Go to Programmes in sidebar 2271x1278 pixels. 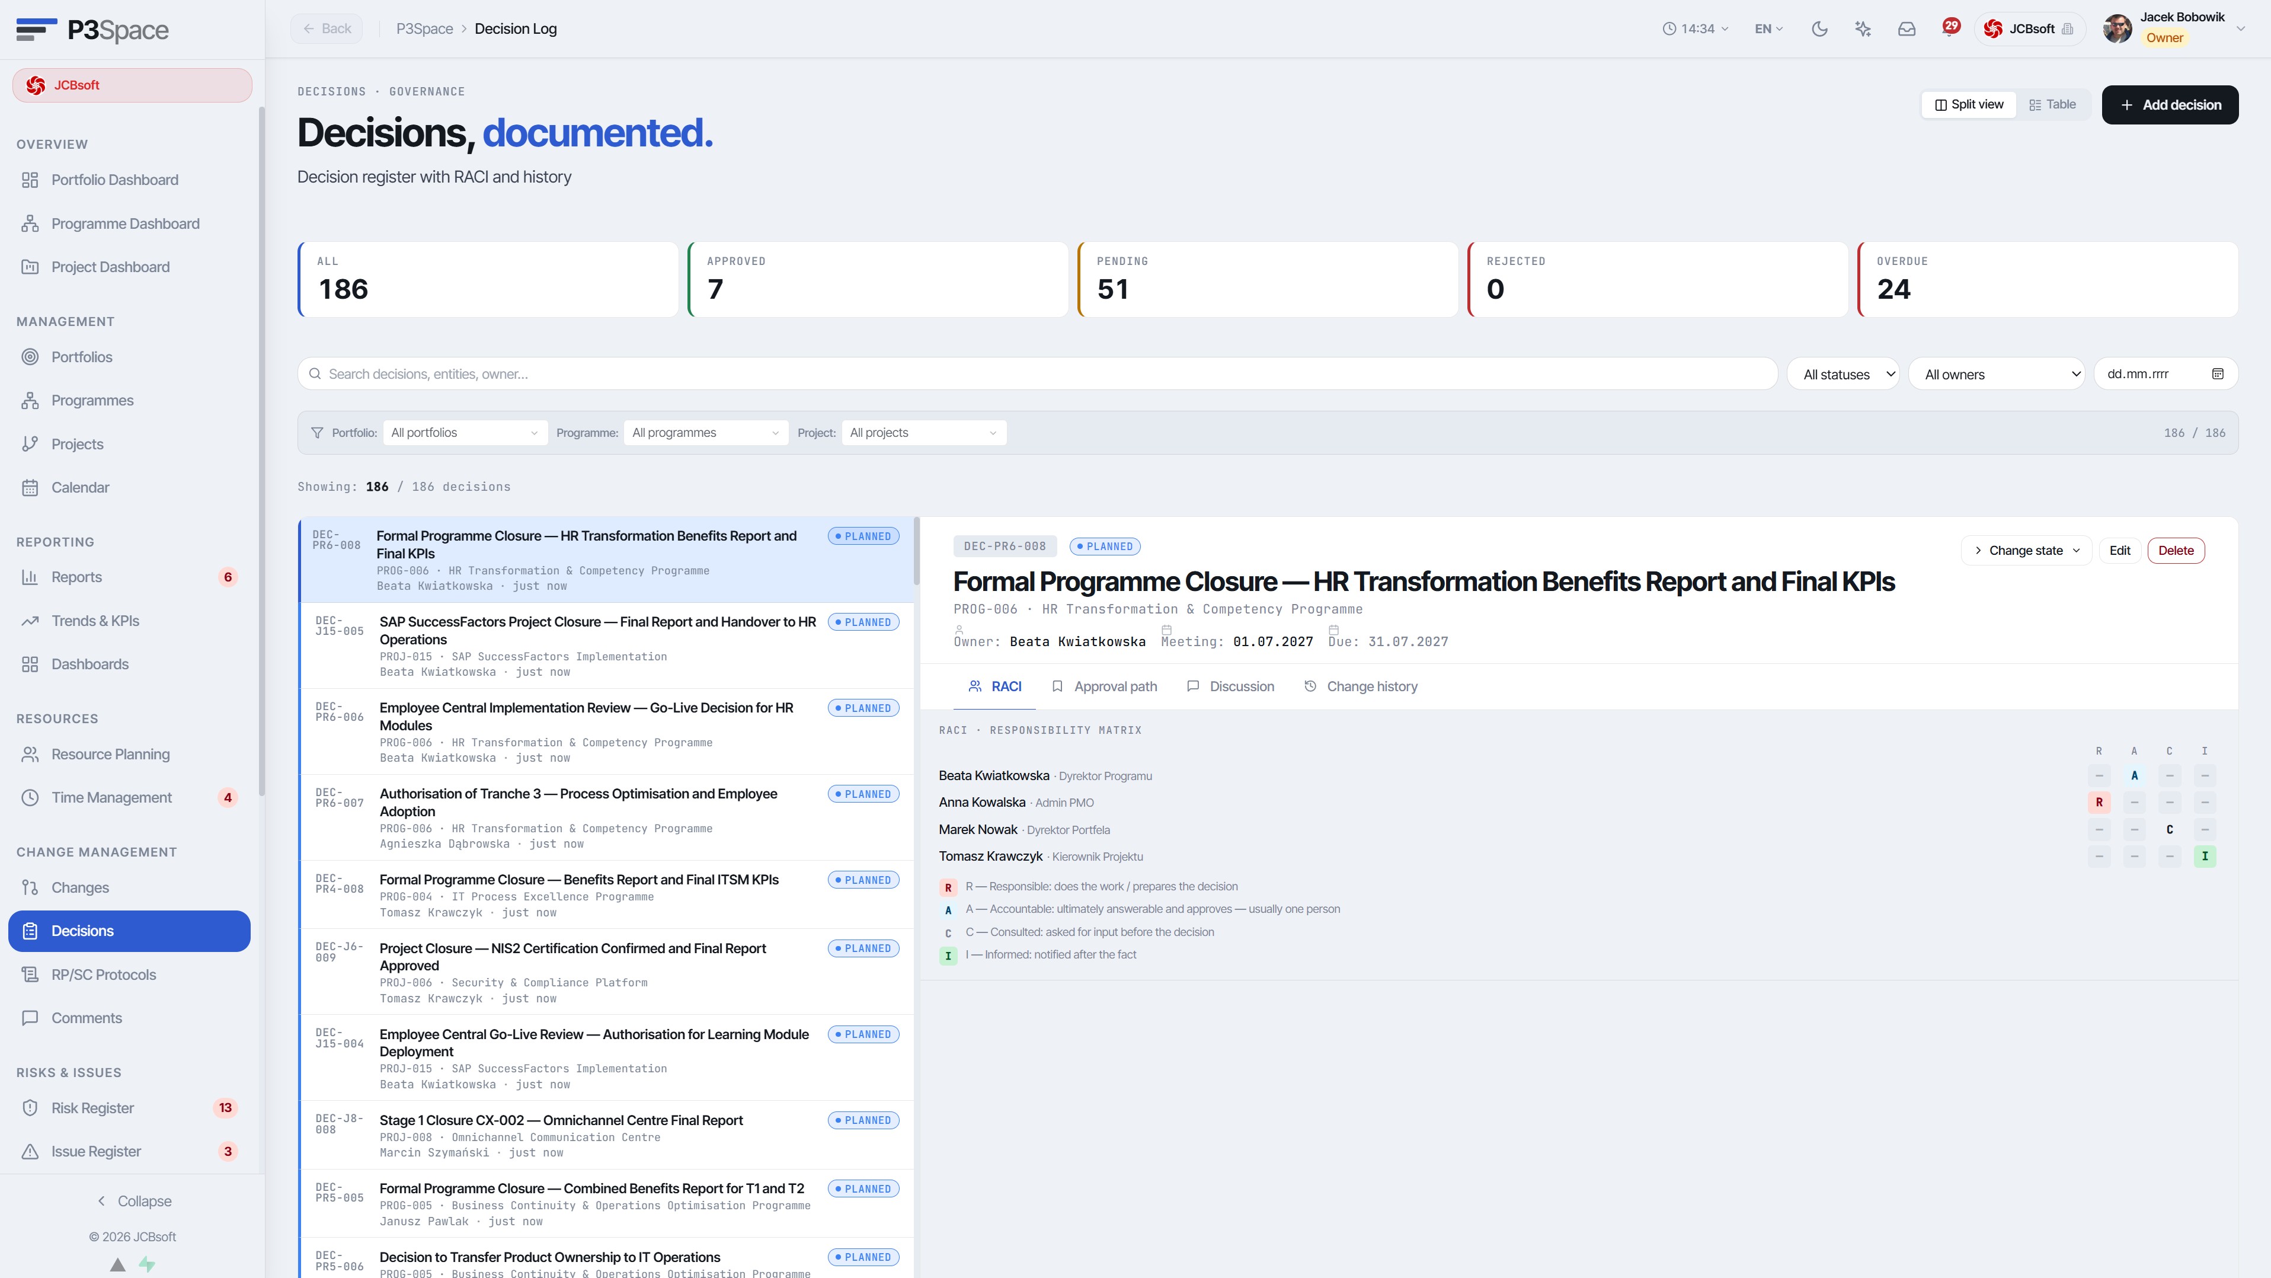click(130, 401)
